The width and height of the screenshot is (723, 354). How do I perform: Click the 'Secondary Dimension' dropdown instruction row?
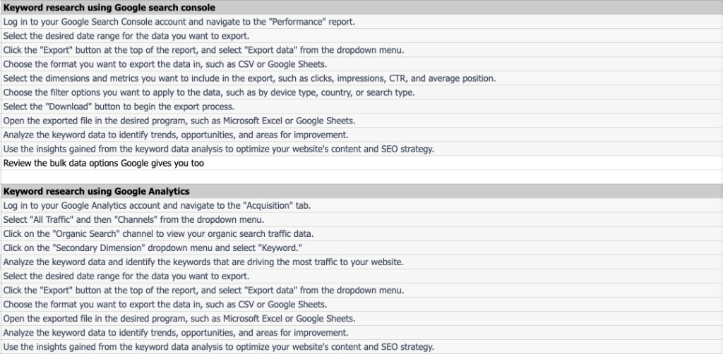tap(361, 248)
